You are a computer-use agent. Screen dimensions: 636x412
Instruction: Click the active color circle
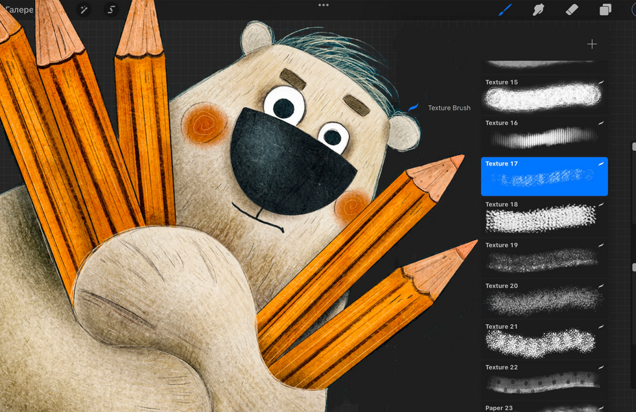[x=633, y=10]
